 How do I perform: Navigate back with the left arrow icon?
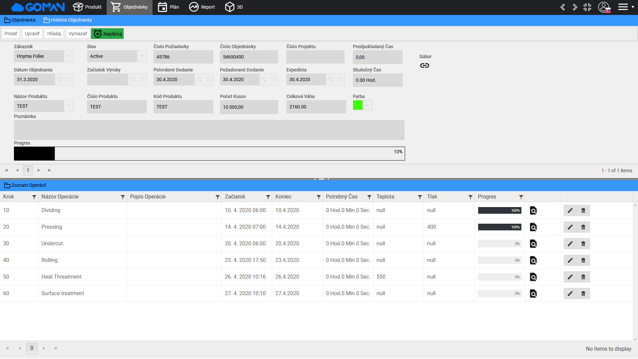(x=563, y=7)
